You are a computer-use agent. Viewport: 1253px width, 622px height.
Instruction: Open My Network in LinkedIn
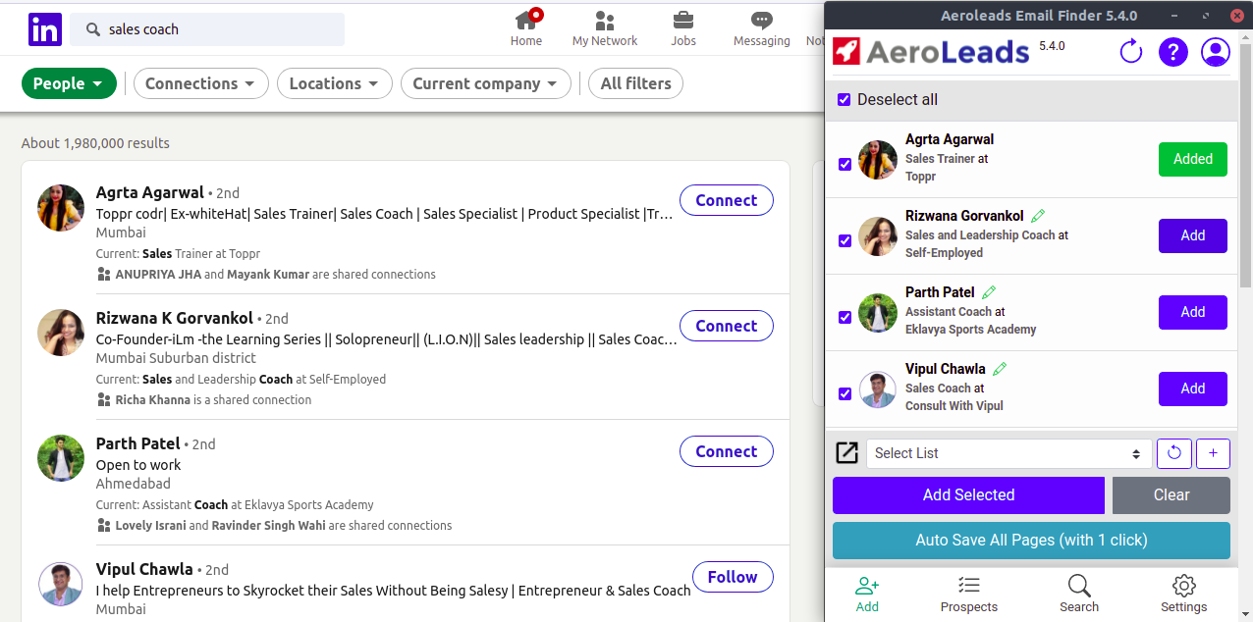coord(605,27)
